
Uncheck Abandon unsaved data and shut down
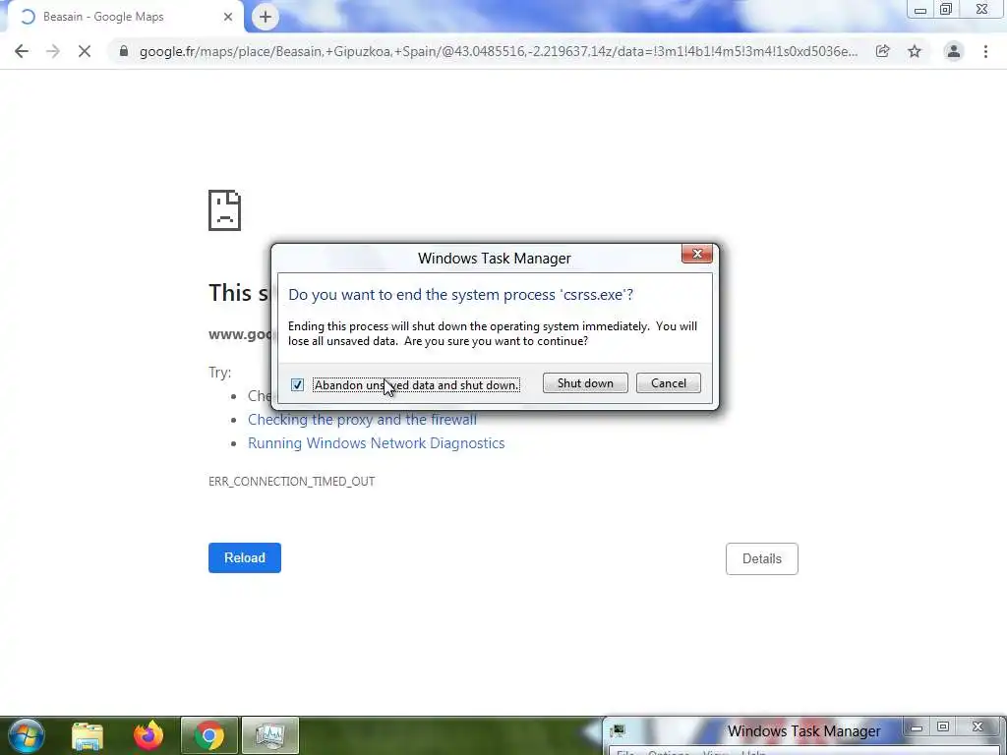(x=297, y=385)
